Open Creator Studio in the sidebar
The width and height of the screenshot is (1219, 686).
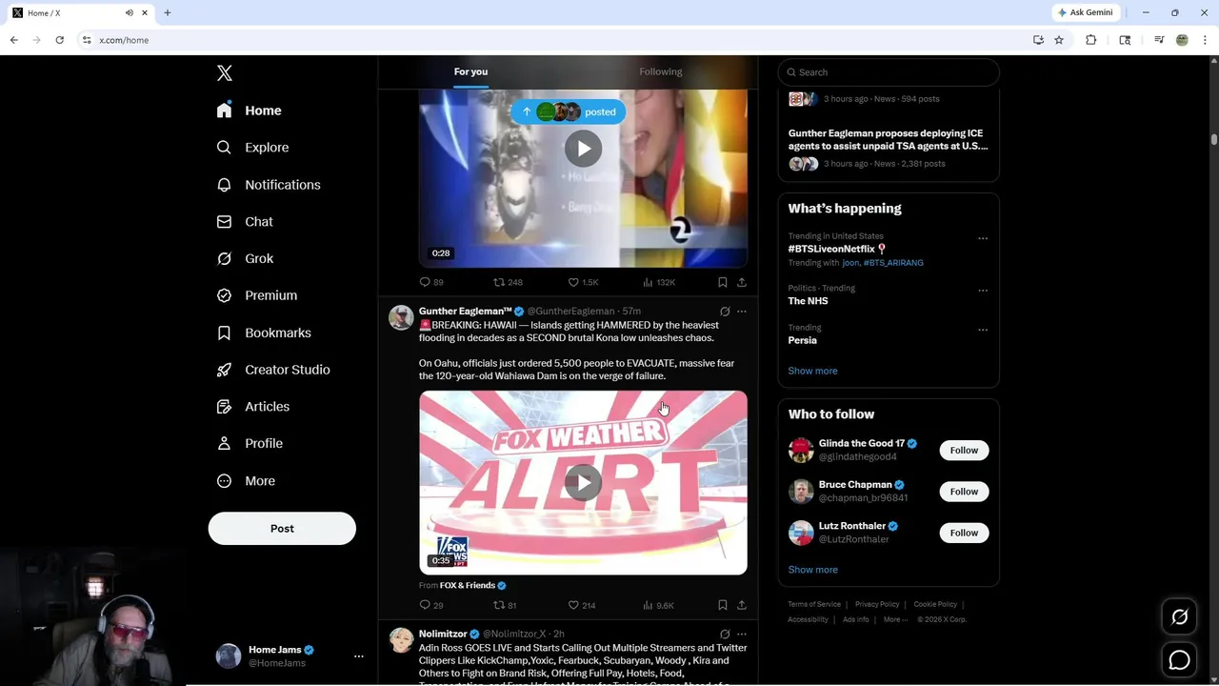point(273,370)
